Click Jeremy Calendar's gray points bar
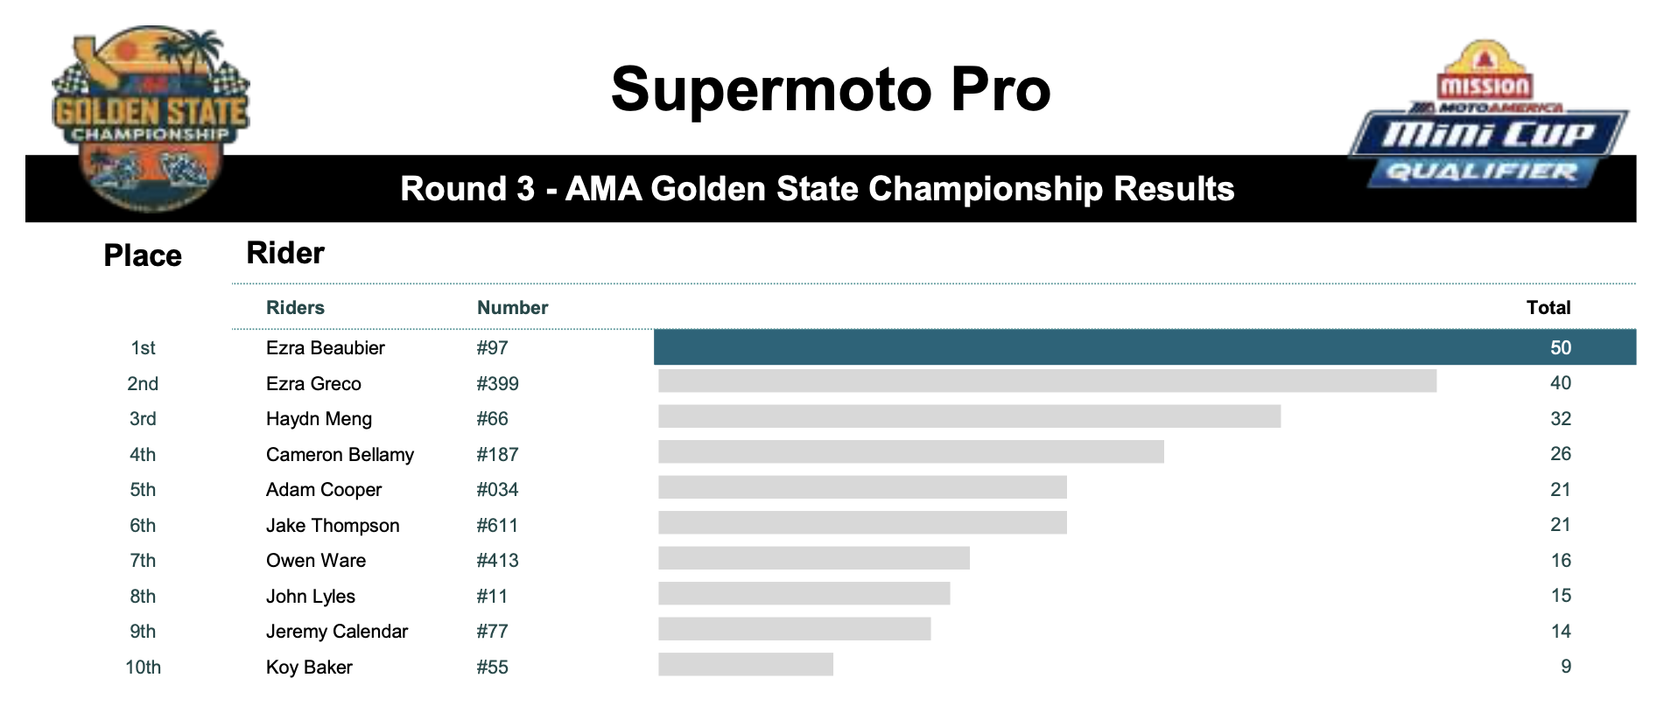Screen dimensions: 1664x706 pyautogui.click(x=795, y=629)
